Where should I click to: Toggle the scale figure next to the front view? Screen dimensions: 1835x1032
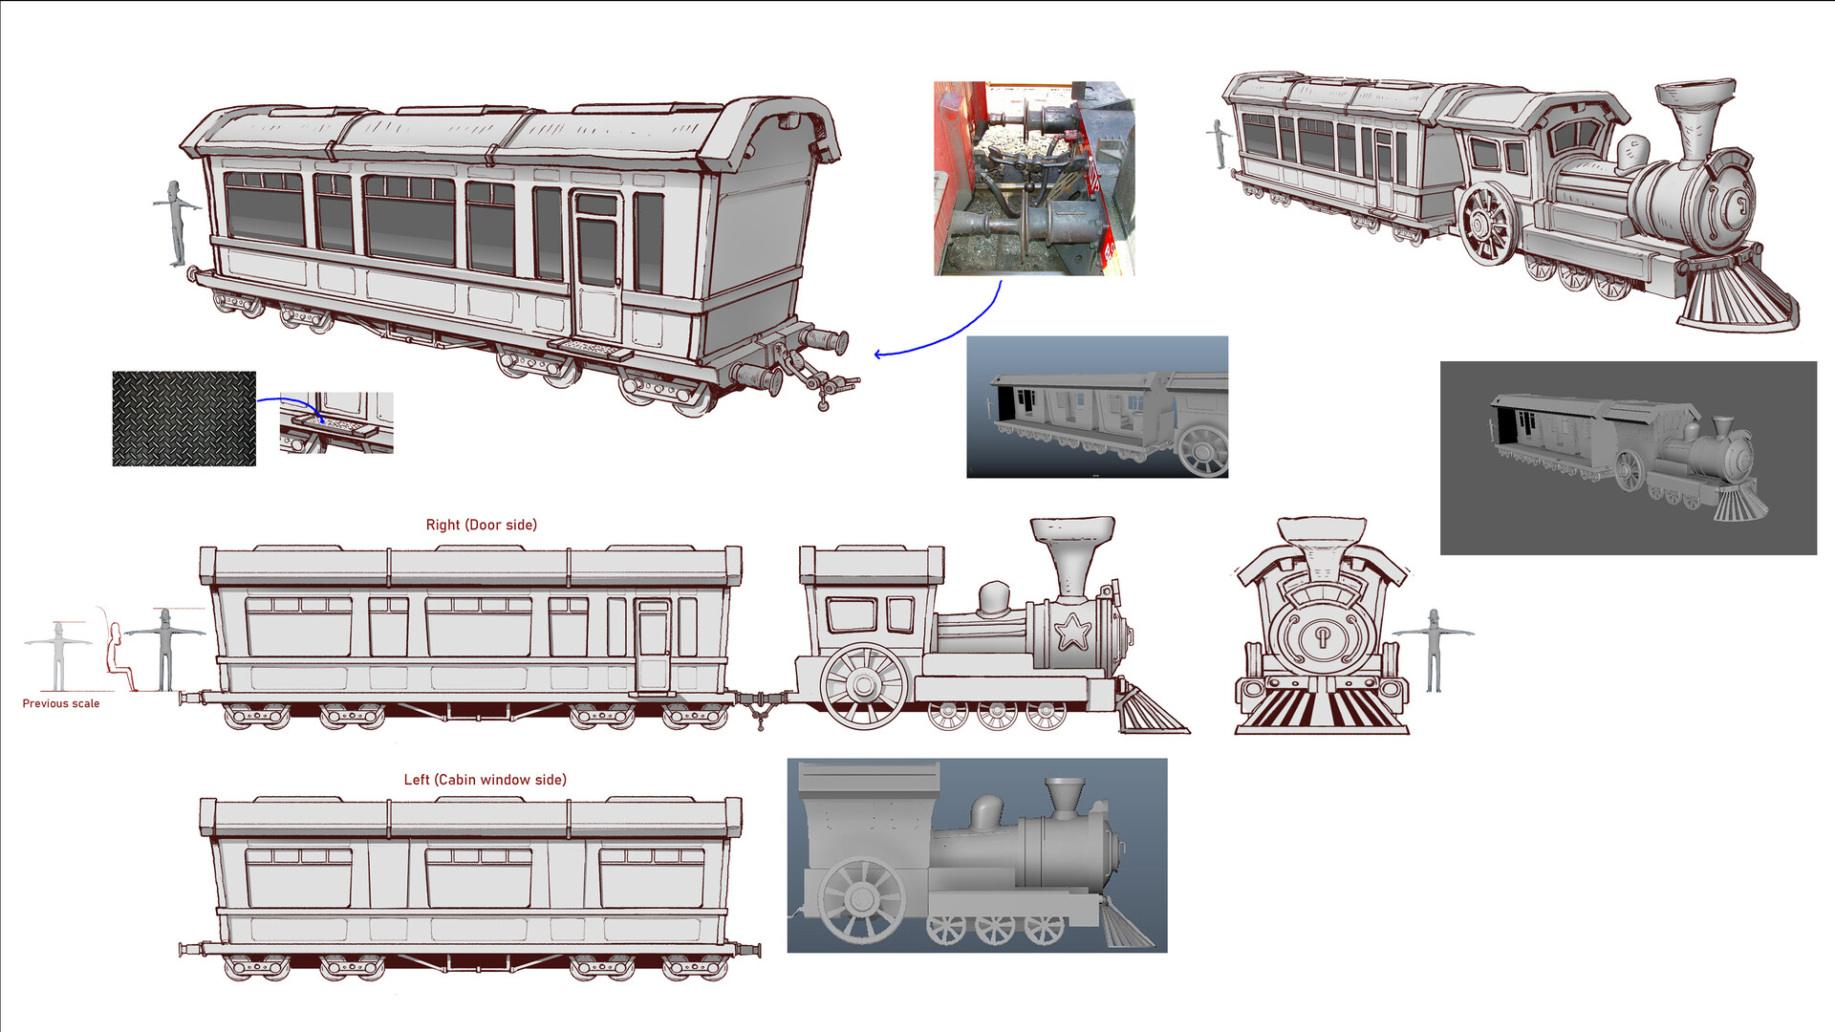click(1434, 640)
